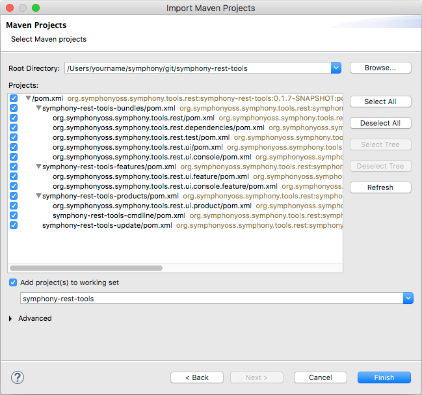
Task: Click the Select Tree button
Action: coord(380,144)
